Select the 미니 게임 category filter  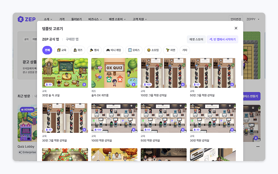[x=113, y=50]
